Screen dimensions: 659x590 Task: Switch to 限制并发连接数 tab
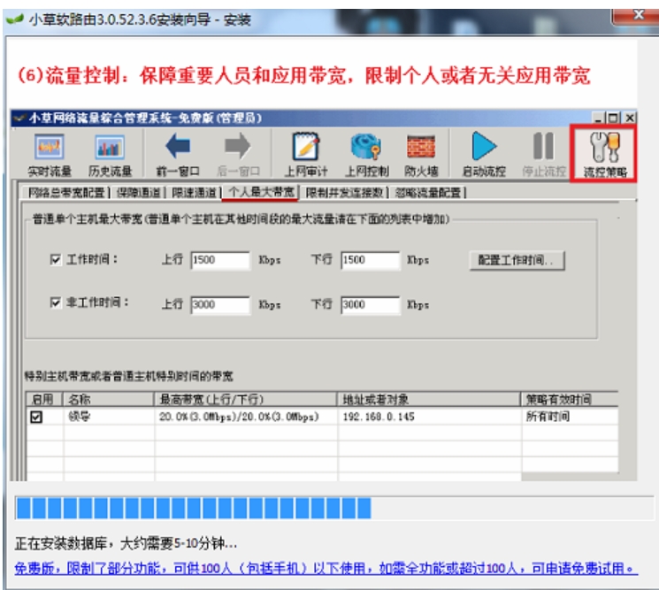pyautogui.click(x=345, y=193)
